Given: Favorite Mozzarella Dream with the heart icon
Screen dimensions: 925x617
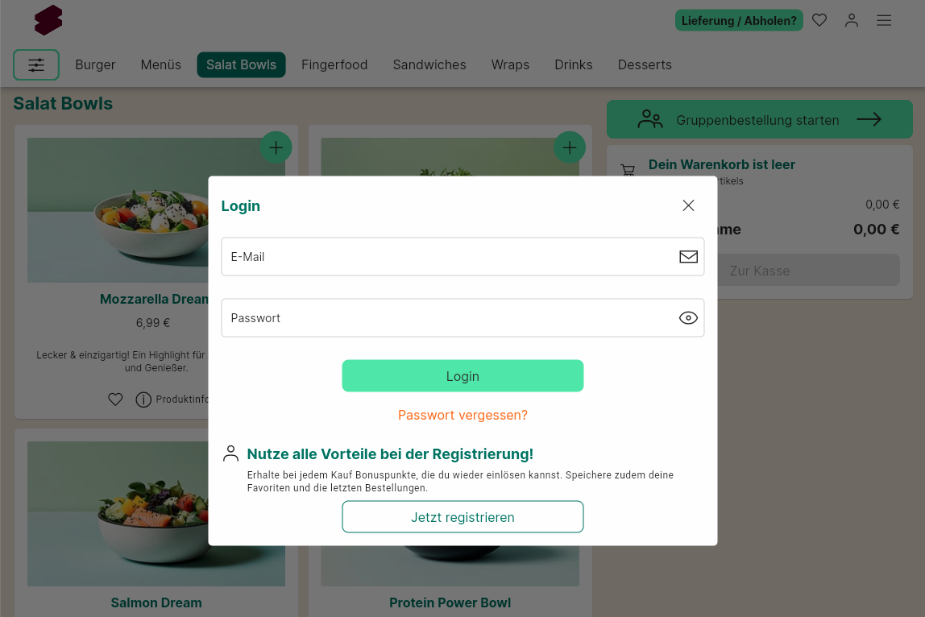Looking at the screenshot, I should [116, 400].
